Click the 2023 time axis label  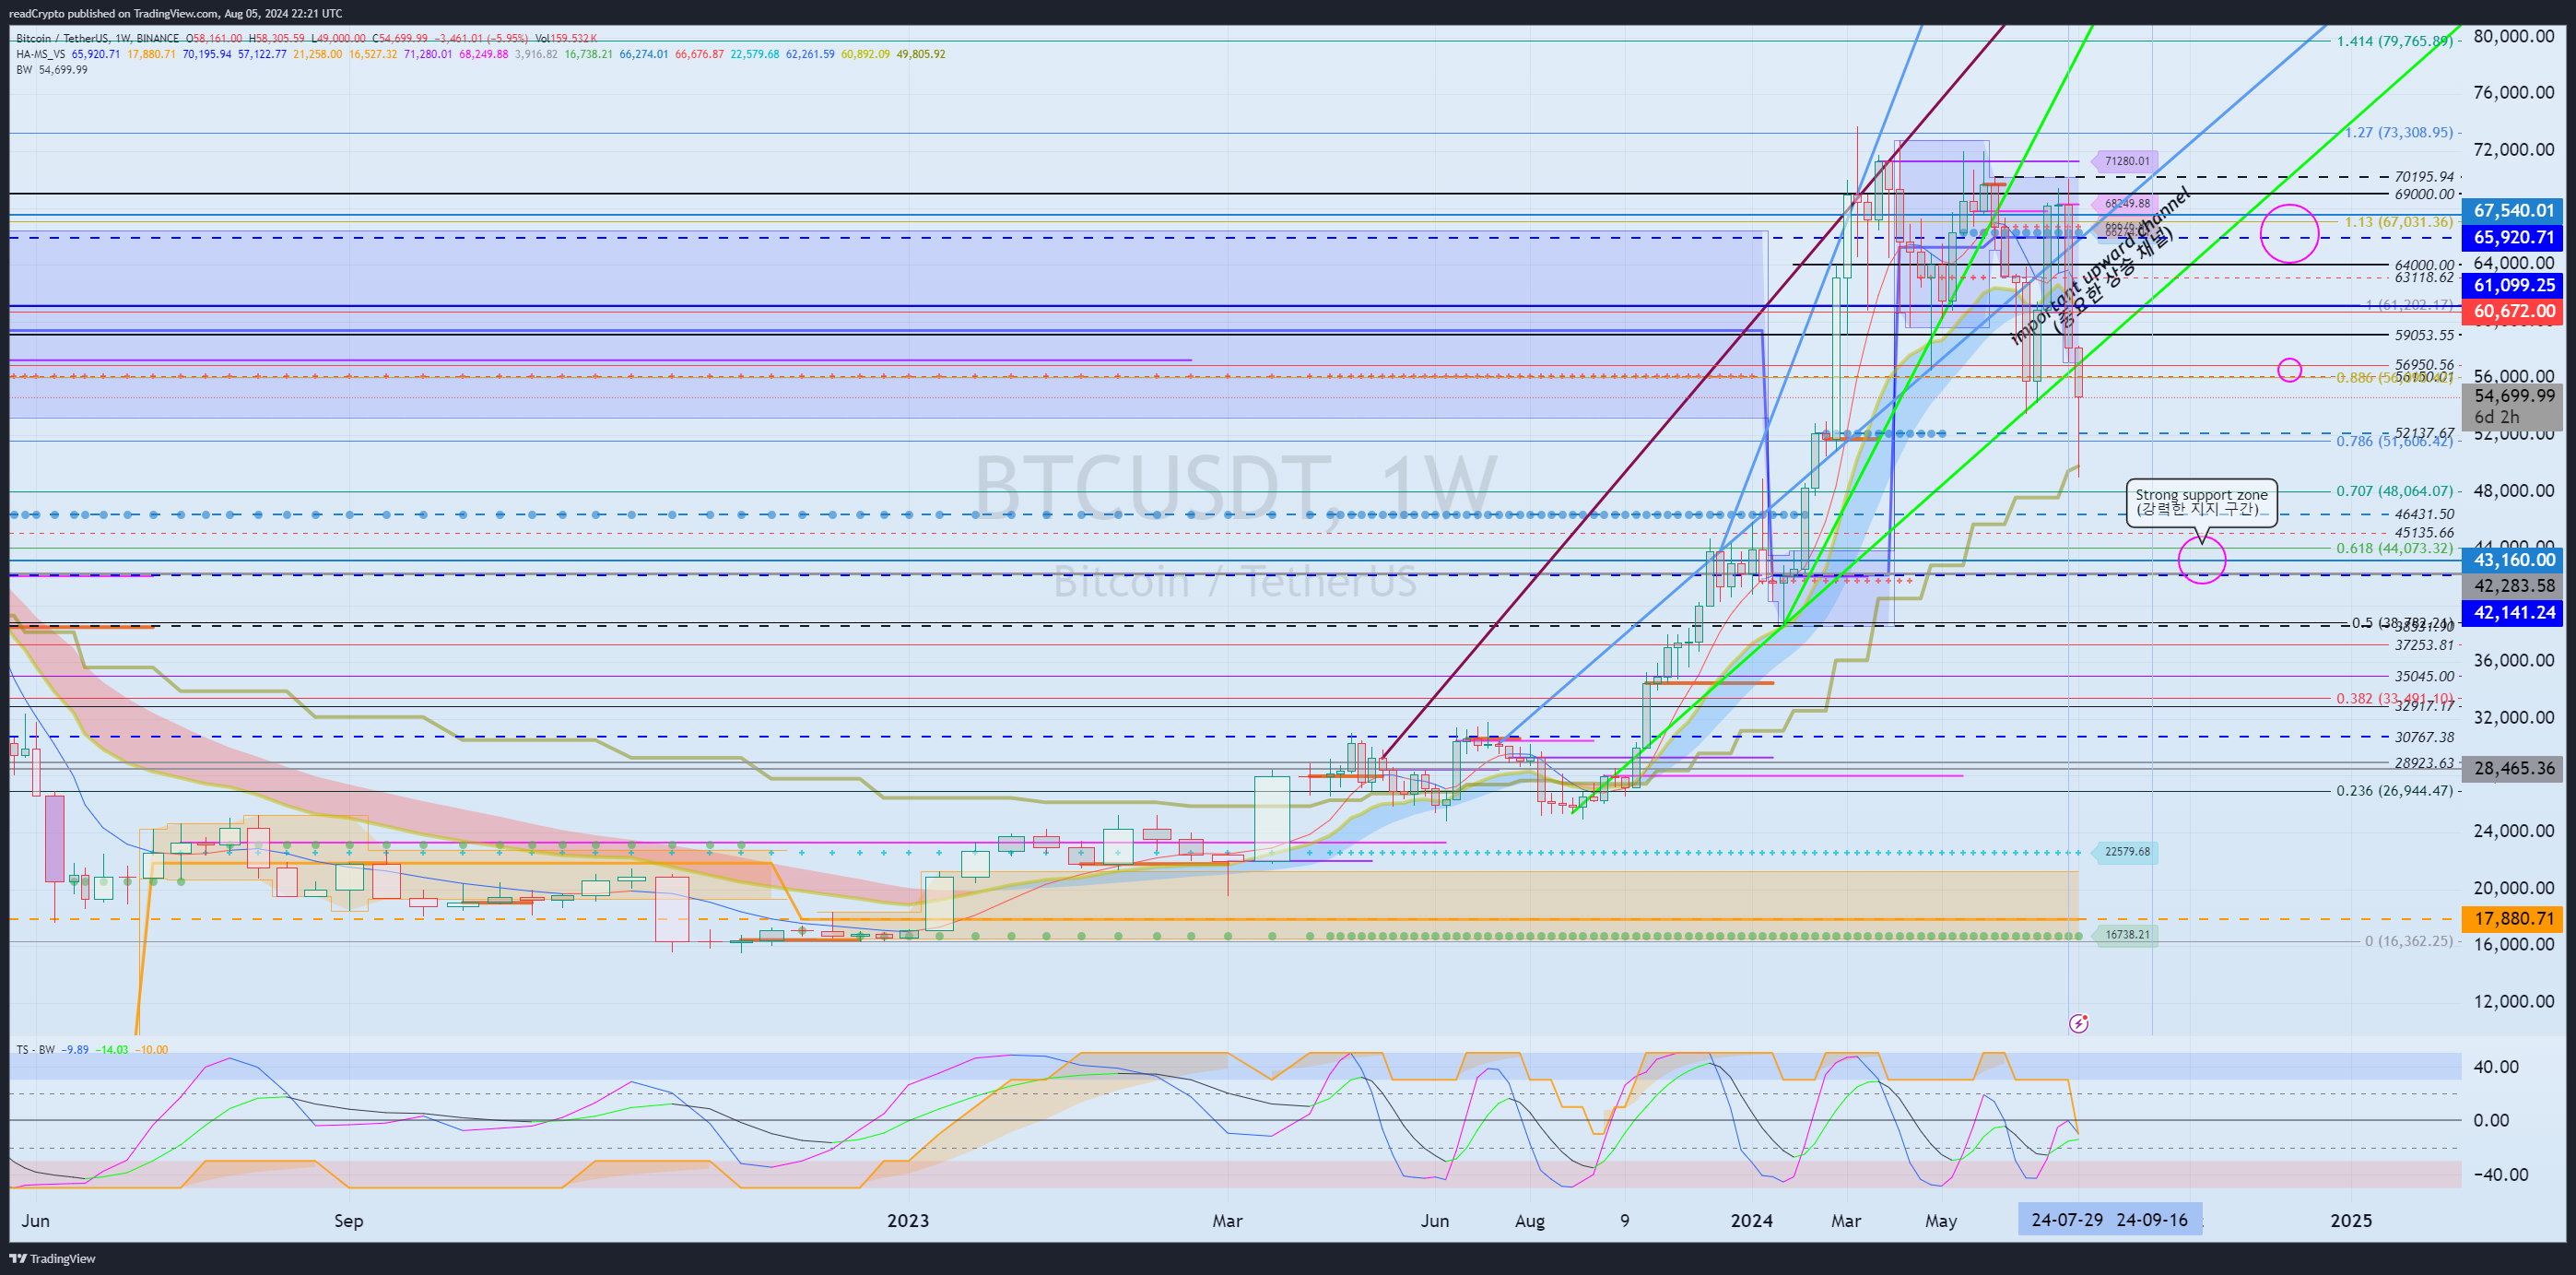(x=908, y=1221)
